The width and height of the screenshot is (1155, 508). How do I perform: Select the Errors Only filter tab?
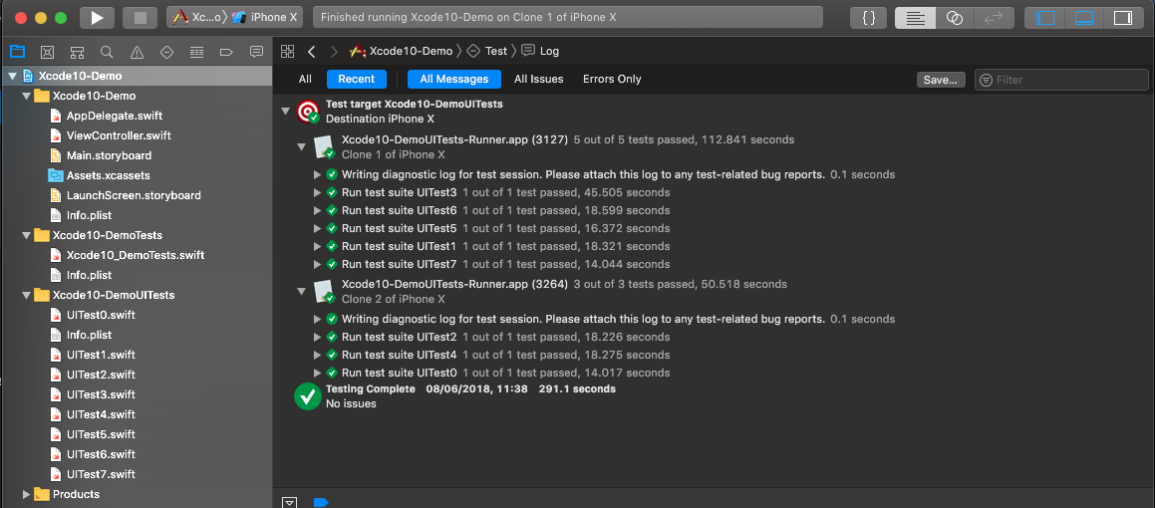click(x=612, y=80)
